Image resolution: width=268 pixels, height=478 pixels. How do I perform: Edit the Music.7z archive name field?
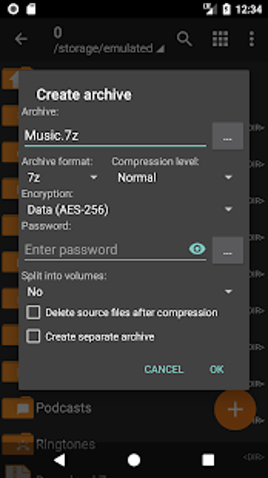pos(115,135)
